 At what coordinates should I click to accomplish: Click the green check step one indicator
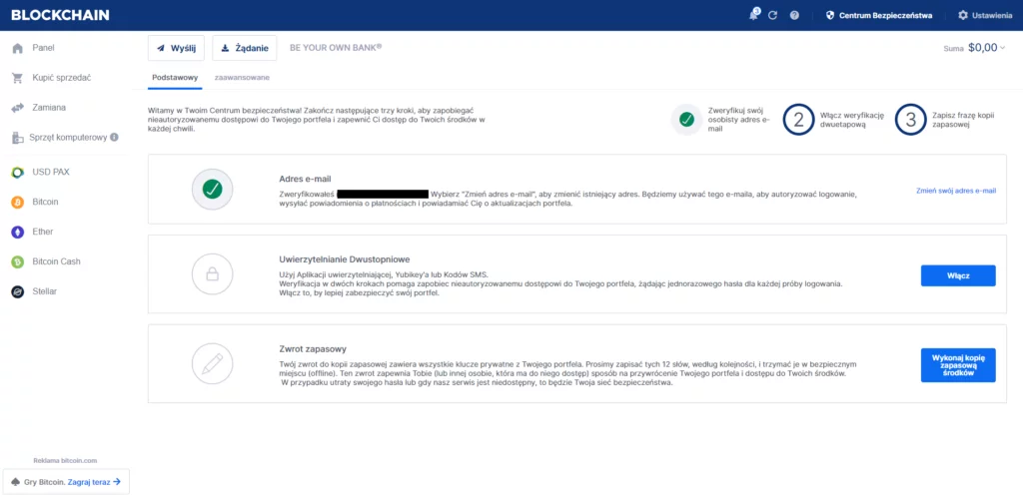(x=686, y=120)
